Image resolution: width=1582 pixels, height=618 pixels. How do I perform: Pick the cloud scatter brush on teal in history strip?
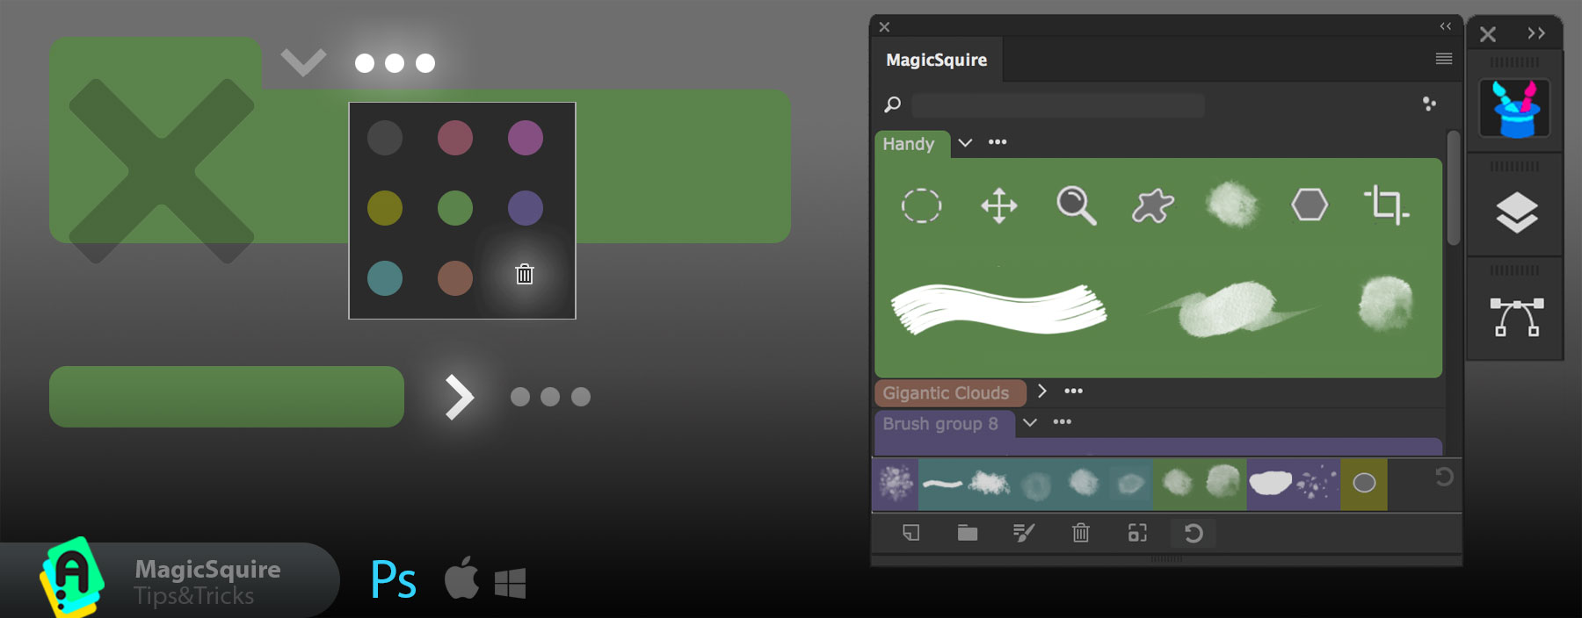[x=990, y=484]
